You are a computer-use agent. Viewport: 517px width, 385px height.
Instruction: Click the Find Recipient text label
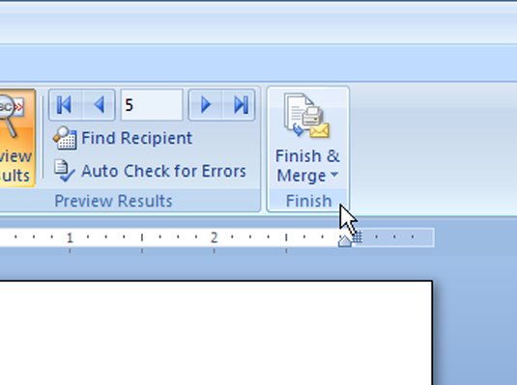click(x=136, y=138)
